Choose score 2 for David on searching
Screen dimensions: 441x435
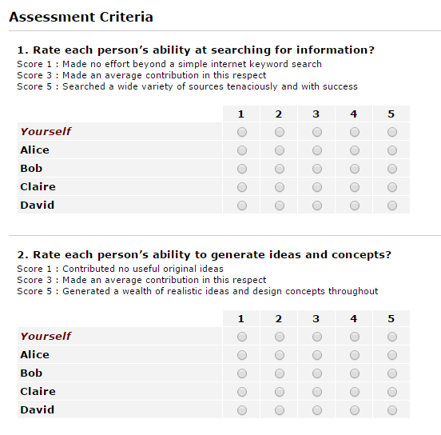[280, 206]
